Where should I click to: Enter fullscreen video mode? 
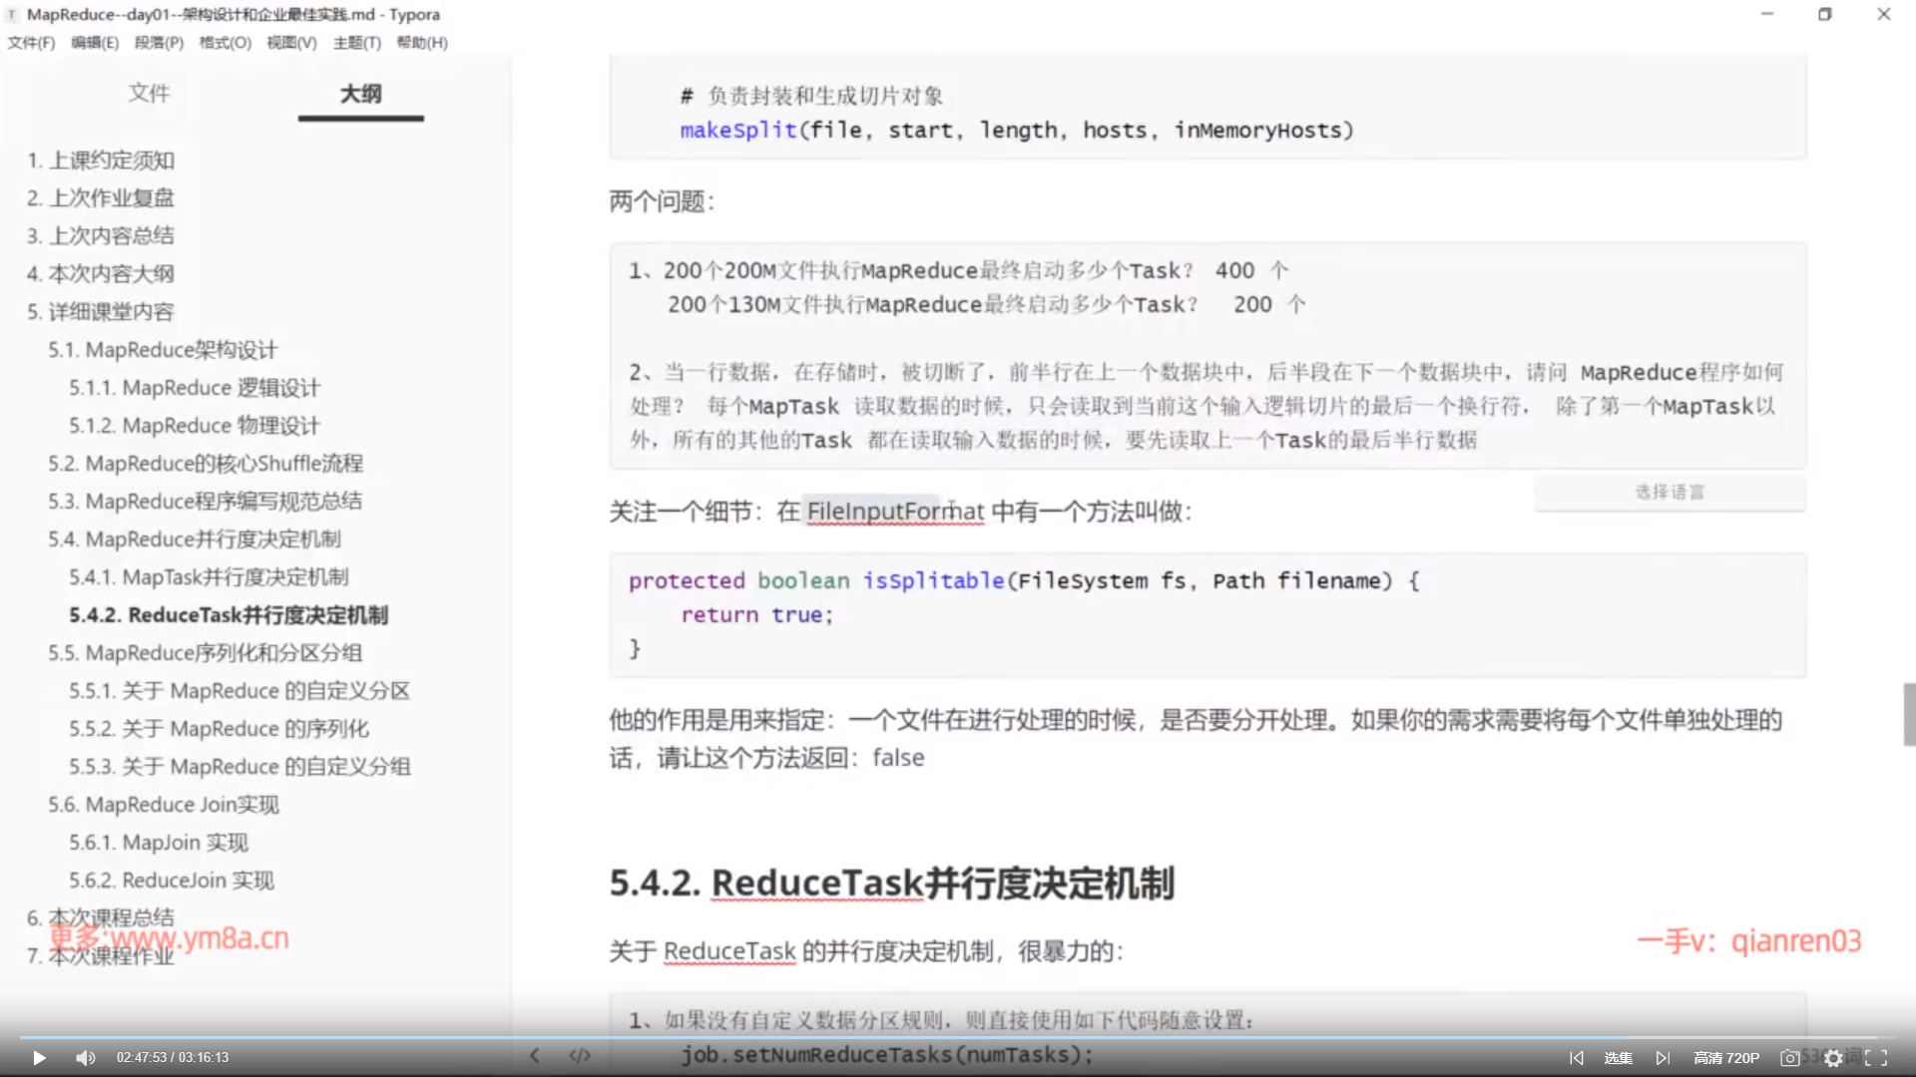pyautogui.click(x=1876, y=1058)
